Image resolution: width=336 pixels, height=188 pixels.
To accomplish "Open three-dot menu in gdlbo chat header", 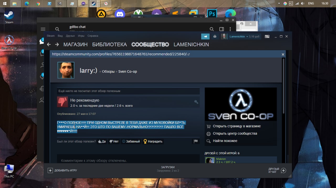I will (x=230, y=29).
